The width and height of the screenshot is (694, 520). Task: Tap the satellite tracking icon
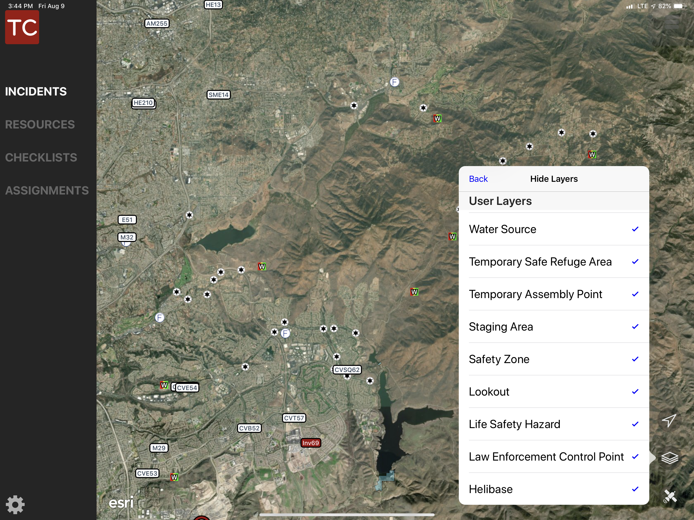670,496
